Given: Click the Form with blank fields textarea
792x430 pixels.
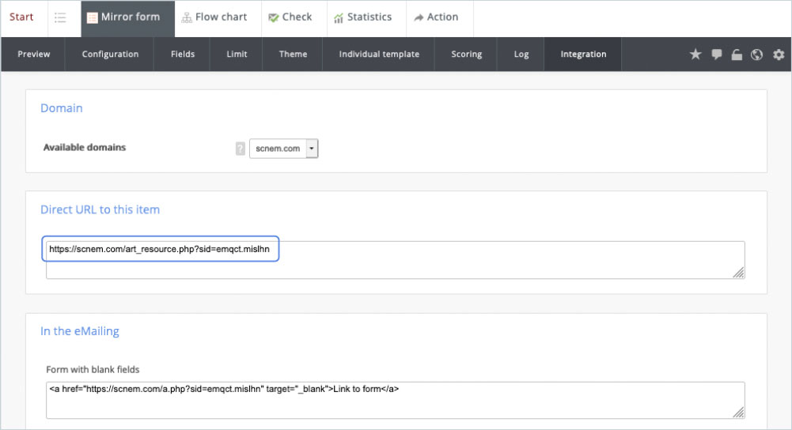Looking at the screenshot, I should [395, 399].
